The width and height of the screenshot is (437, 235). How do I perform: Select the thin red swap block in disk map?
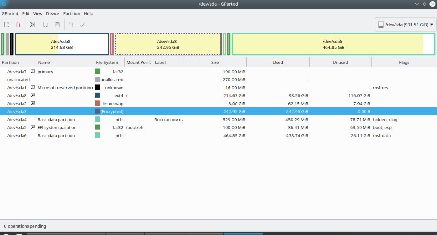tap(112, 44)
